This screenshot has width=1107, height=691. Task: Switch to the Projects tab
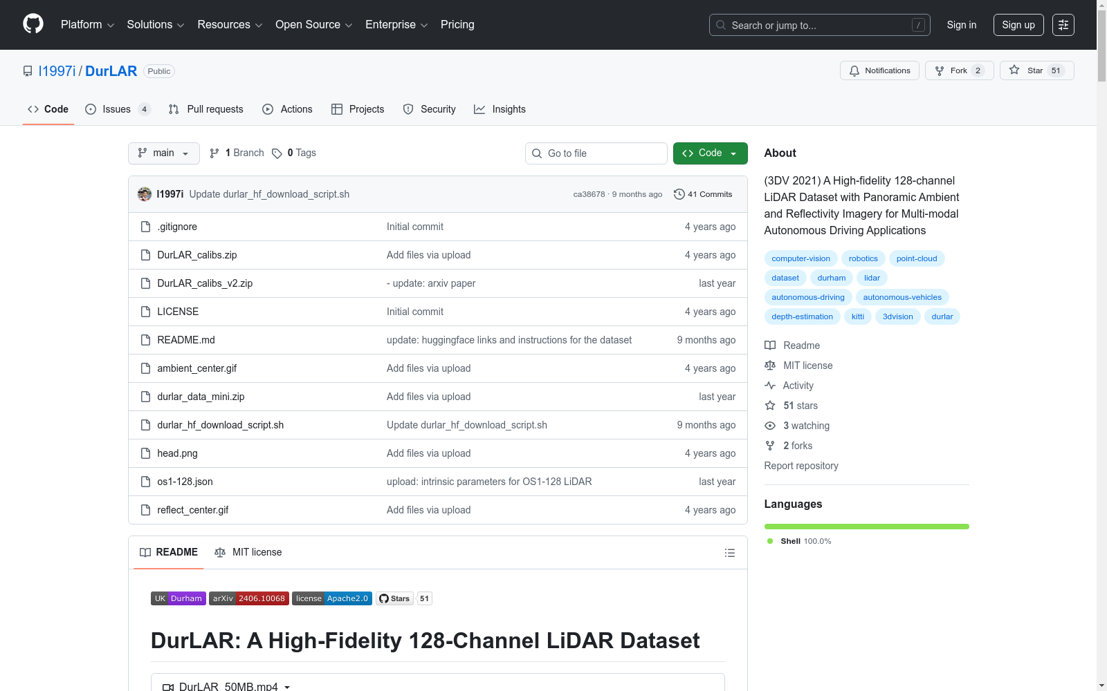(358, 109)
